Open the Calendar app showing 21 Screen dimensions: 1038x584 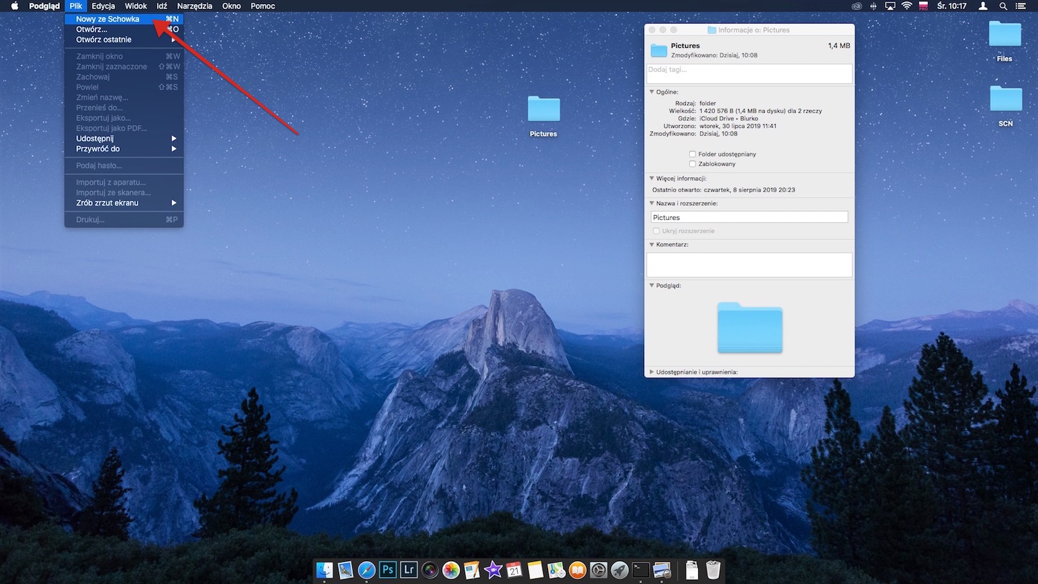[514, 569]
